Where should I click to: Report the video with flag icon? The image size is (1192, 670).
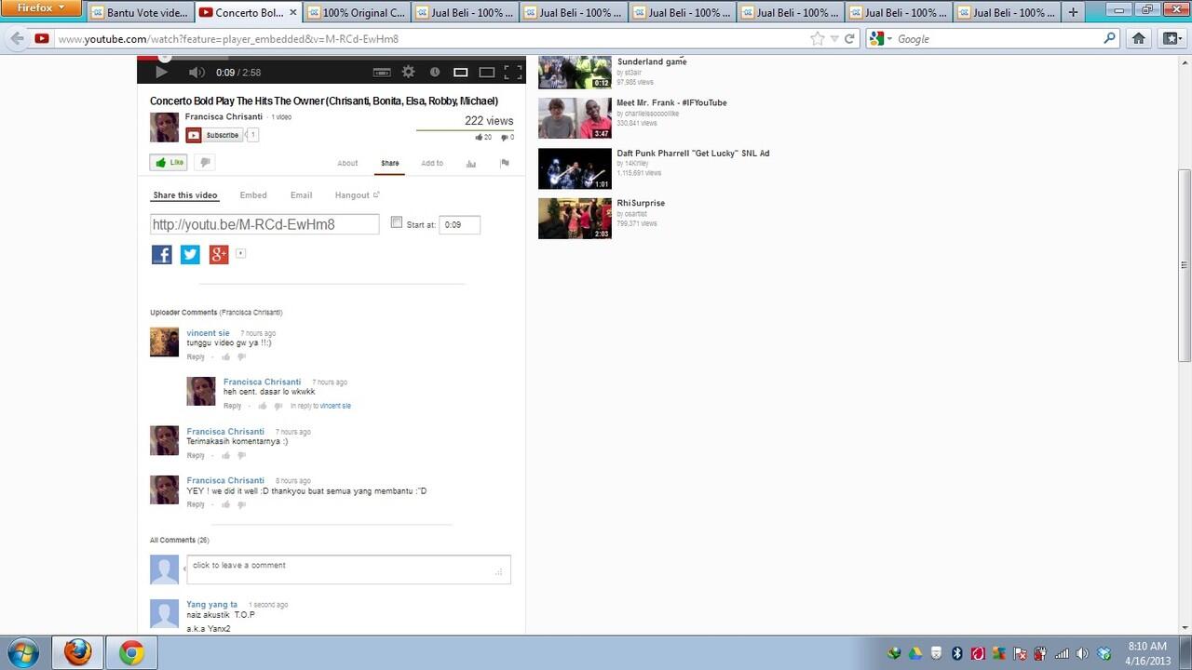pos(505,163)
